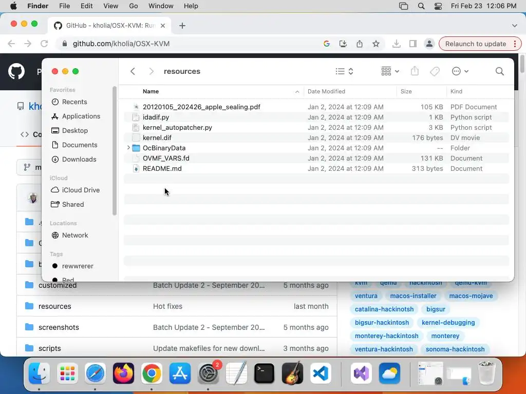
Task: Open Trash in the Dock
Action: [486, 372]
